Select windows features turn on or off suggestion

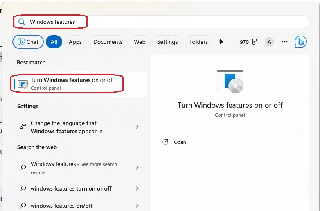[80, 188]
